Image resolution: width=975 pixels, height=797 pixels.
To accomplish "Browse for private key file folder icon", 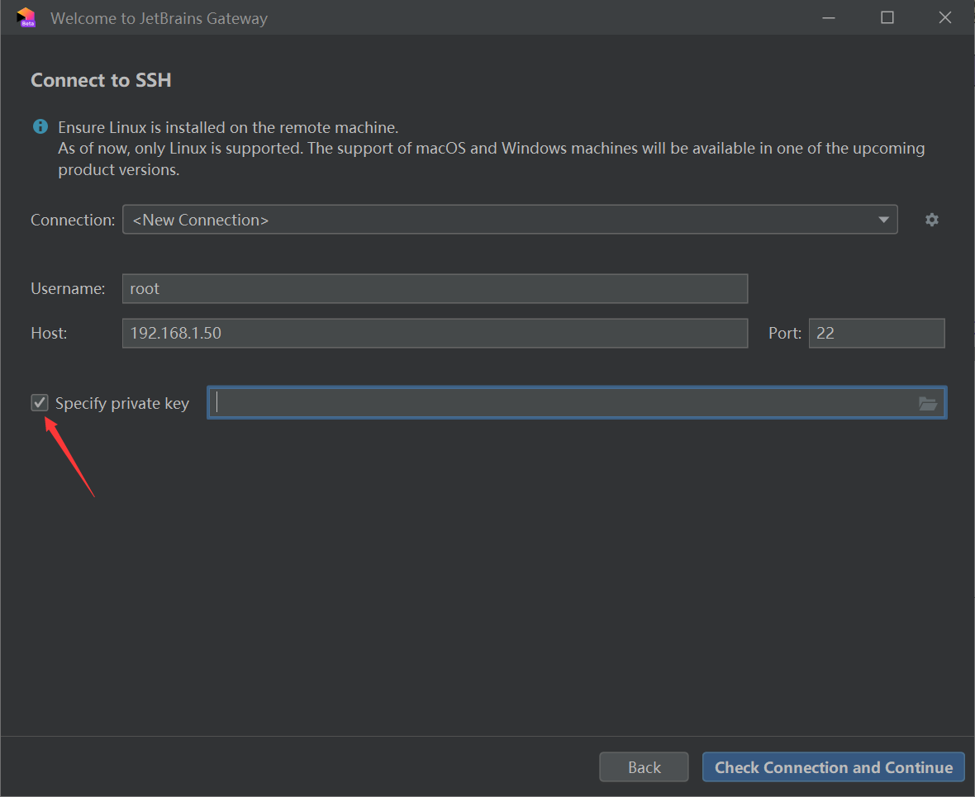I will point(928,404).
